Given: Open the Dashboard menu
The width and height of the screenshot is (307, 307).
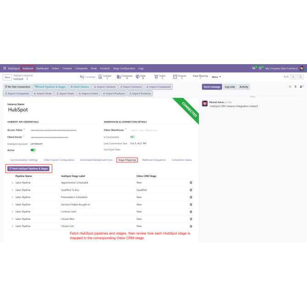Looking at the screenshot, I should [42, 68].
